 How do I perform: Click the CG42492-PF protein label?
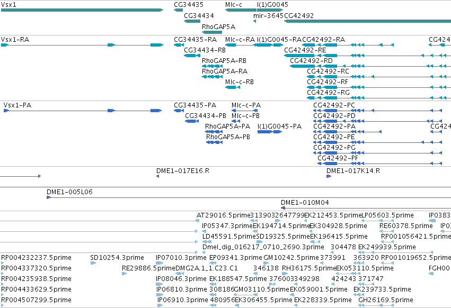[x=338, y=158]
